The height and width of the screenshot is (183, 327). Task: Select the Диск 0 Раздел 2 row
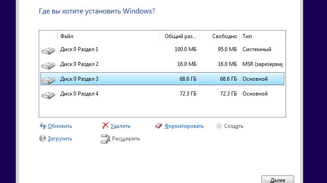pyautogui.click(x=162, y=64)
